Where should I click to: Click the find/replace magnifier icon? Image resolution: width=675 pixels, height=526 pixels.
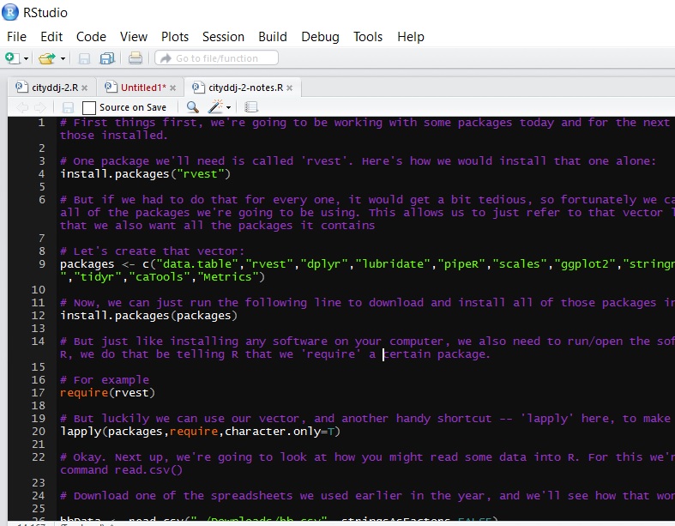coord(192,107)
